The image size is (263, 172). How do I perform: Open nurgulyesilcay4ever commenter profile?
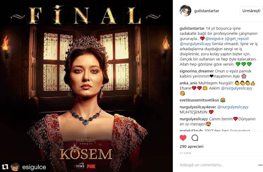tap(198, 107)
